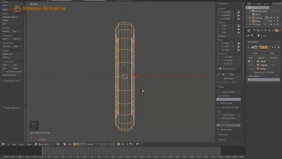This screenshot has height=159, width=282.
Task: Click New Layer Grease Pencil button
Action: click(228, 79)
